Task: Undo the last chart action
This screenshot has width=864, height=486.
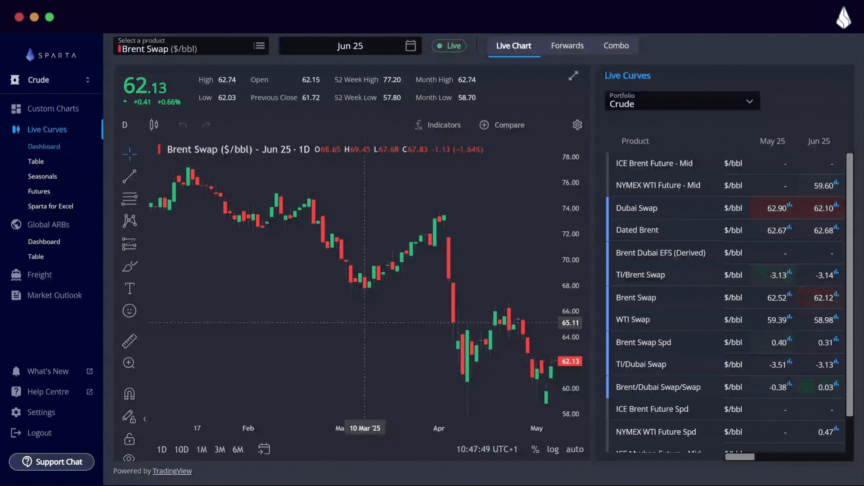Action: click(x=182, y=125)
